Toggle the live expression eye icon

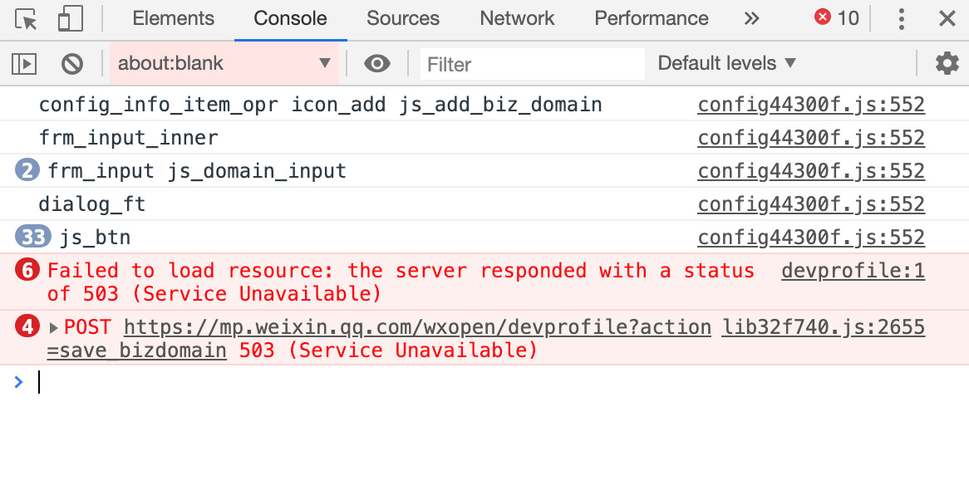point(377,63)
